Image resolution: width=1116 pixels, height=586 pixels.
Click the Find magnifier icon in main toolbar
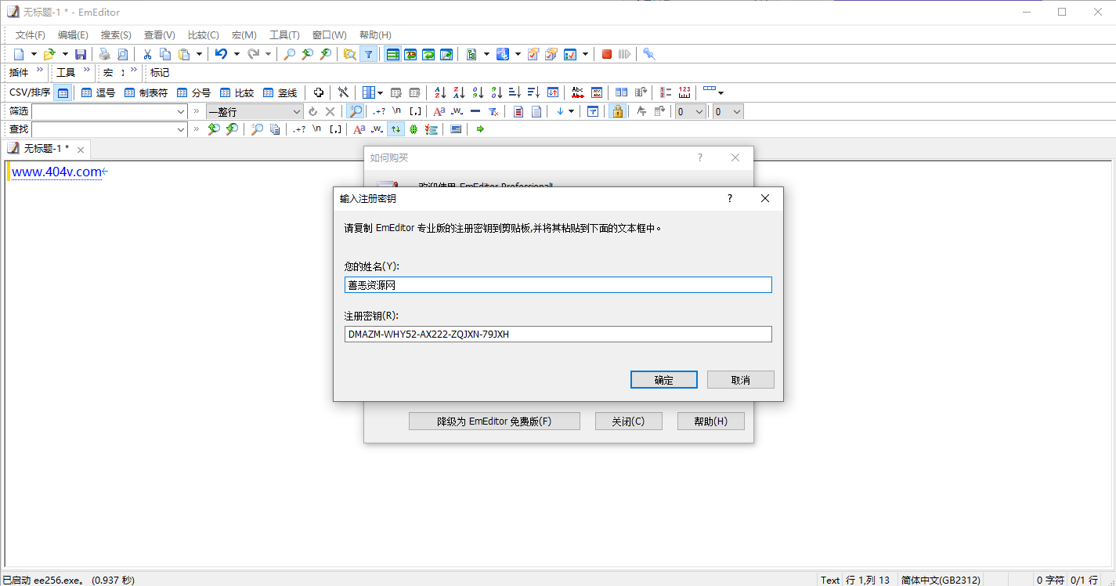pos(289,54)
